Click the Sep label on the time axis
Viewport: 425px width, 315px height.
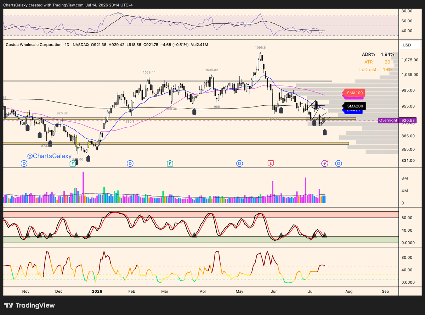[x=385, y=291]
